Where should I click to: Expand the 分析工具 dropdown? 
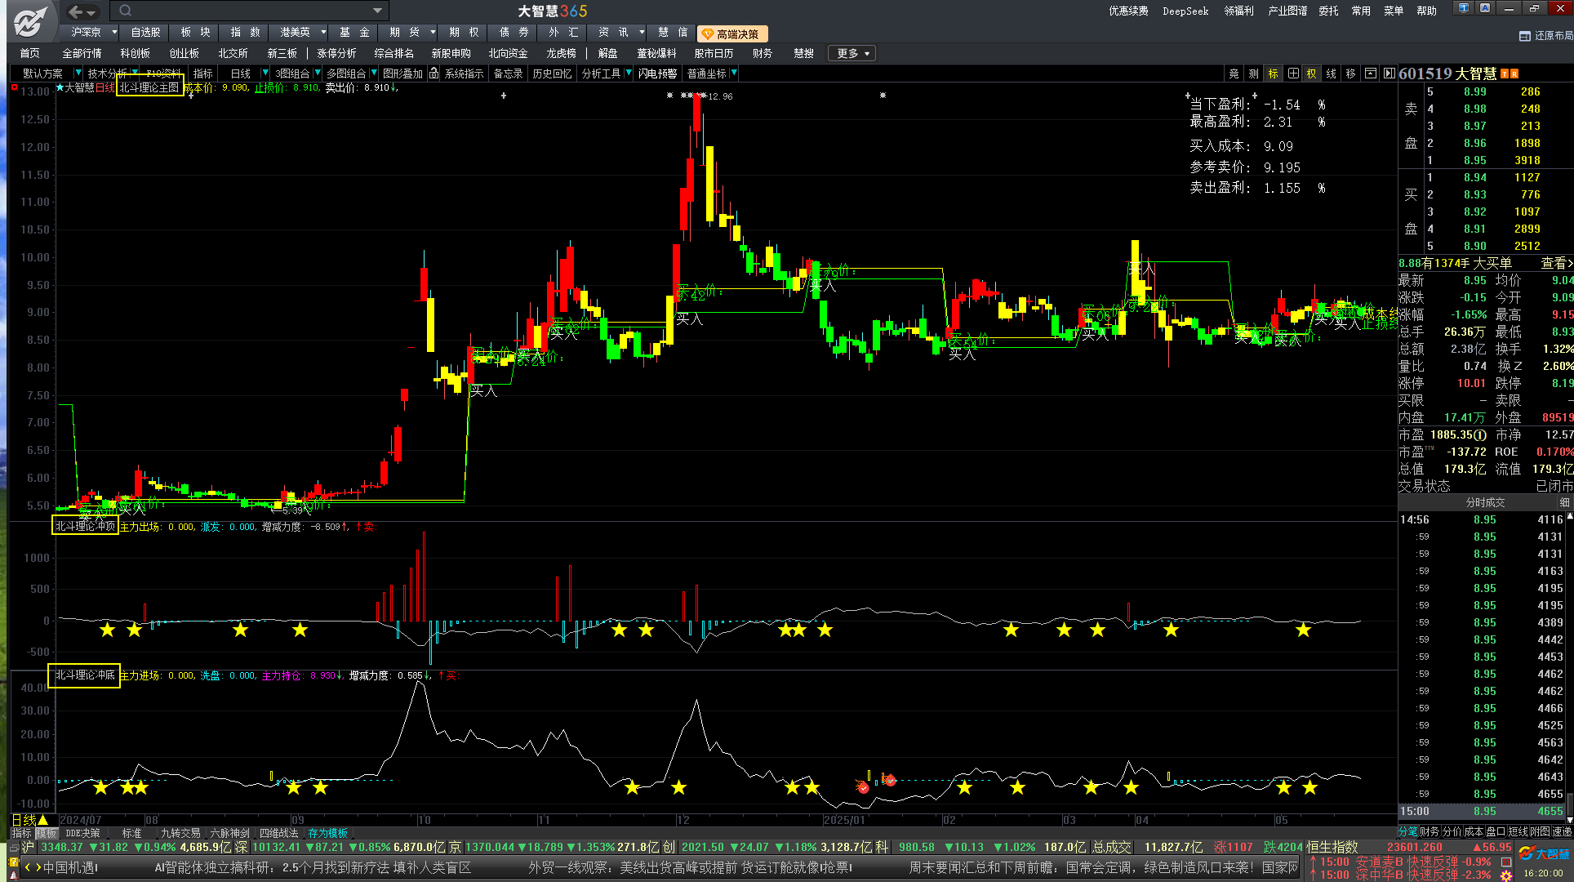click(629, 73)
